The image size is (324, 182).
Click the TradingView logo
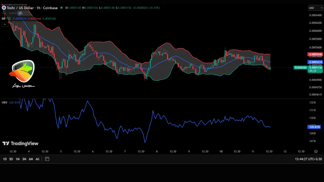click(x=20, y=144)
